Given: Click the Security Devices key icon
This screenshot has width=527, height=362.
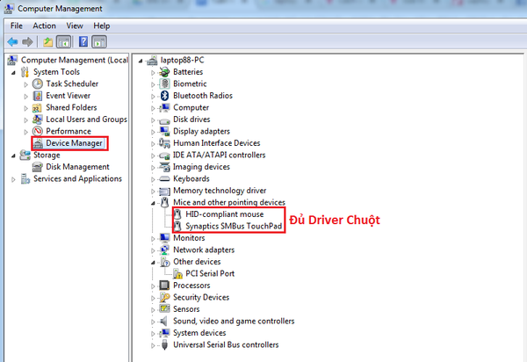Looking at the screenshot, I should click(165, 297).
